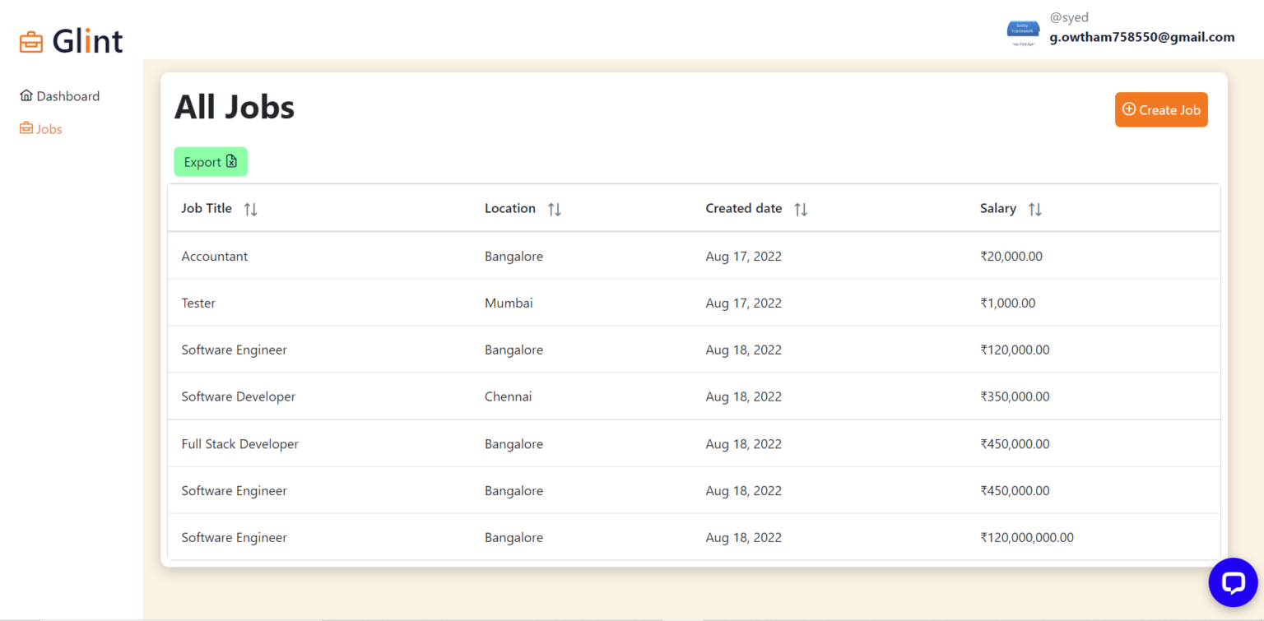The width and height of the screenshot is (1264, 621).
Task: Select the Full Stack Developer row
Action: 239,444
